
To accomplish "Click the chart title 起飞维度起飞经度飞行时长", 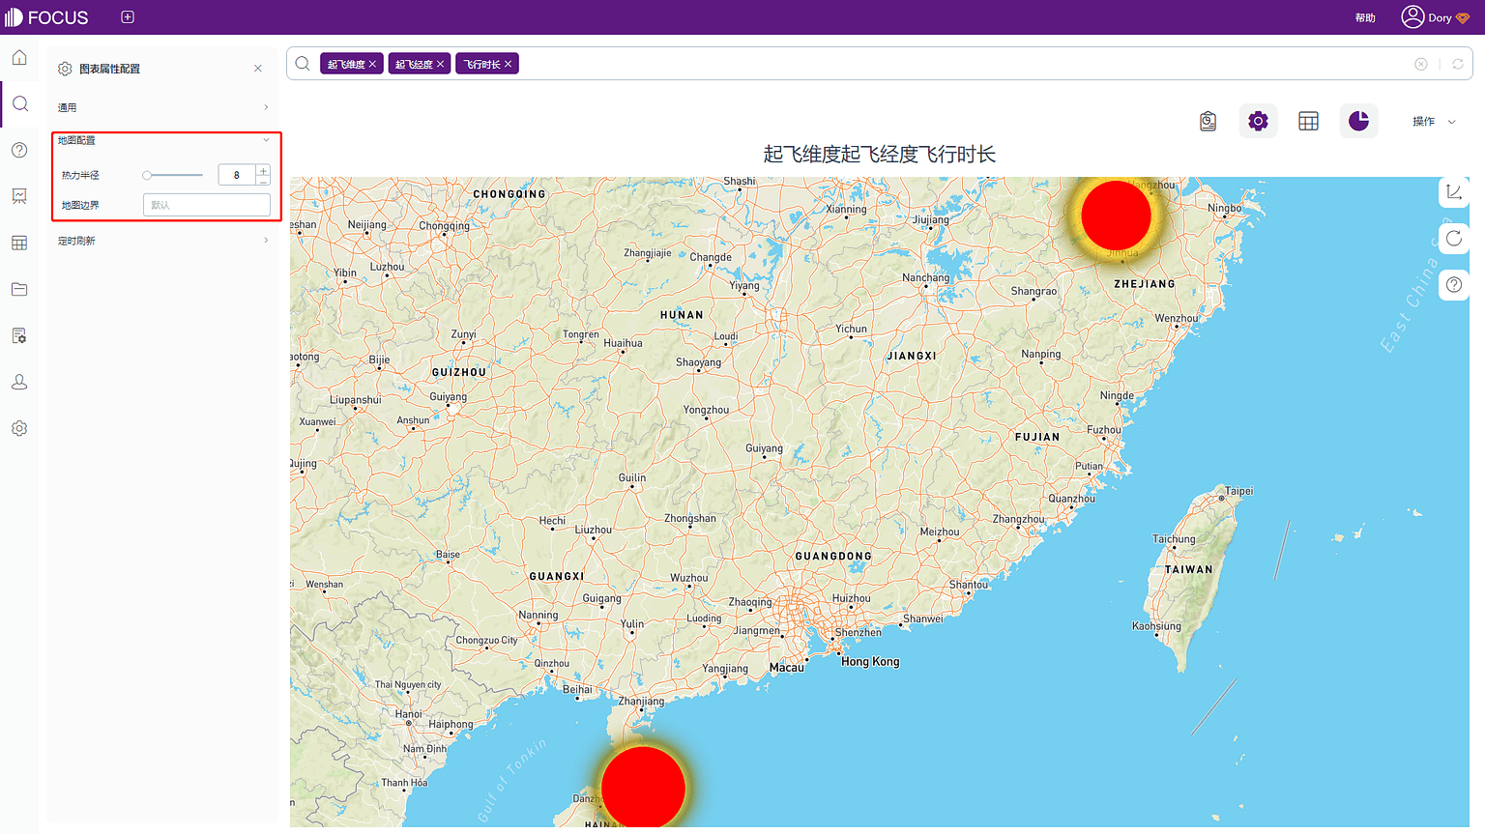I will [x=879, y=155].
